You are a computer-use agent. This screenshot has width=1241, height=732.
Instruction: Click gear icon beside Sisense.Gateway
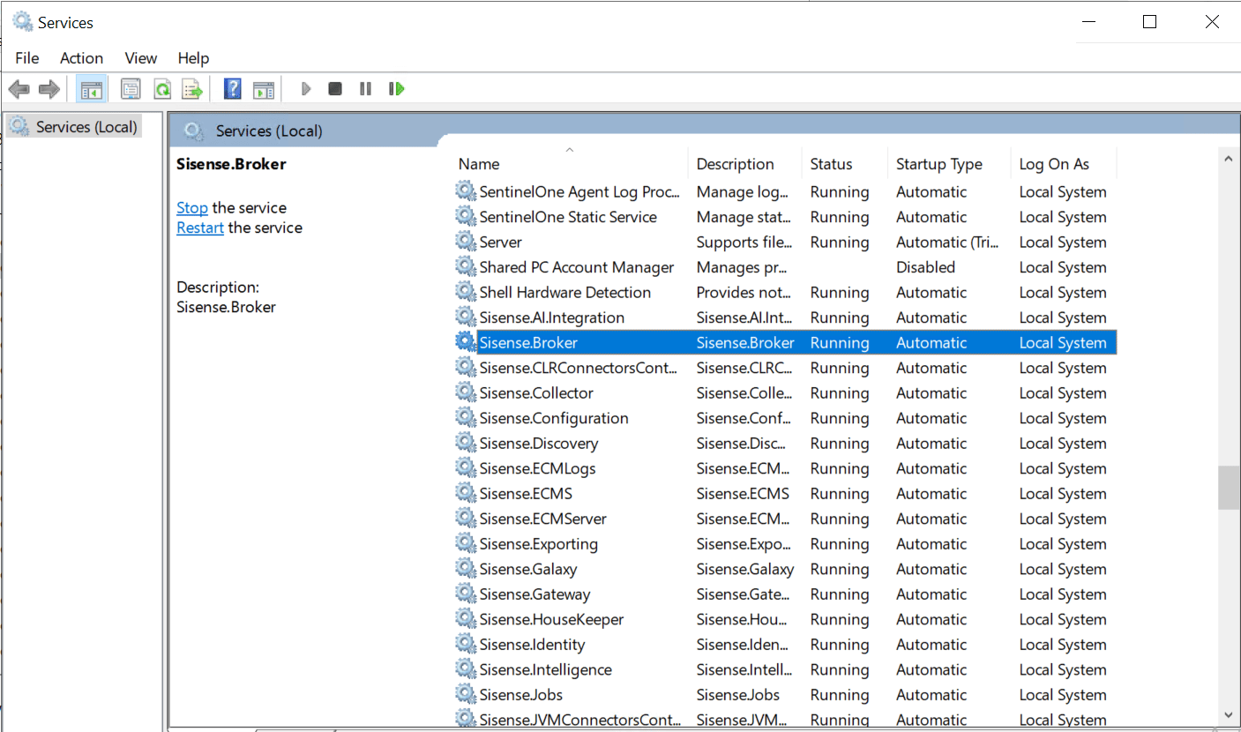point(465,594)
